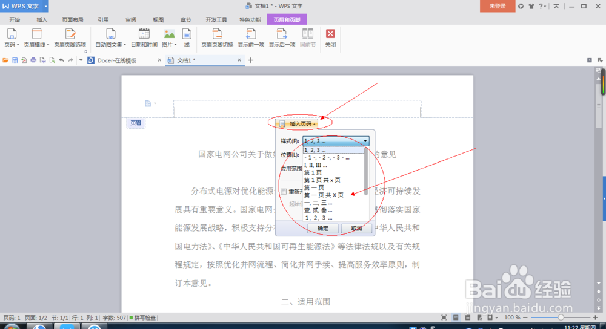Click the 未登录 login button
Viewport: 606px width, 329px height.
point(498,6)
